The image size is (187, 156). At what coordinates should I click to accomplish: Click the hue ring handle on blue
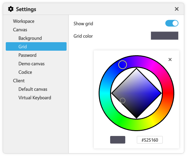click(123, 65)
